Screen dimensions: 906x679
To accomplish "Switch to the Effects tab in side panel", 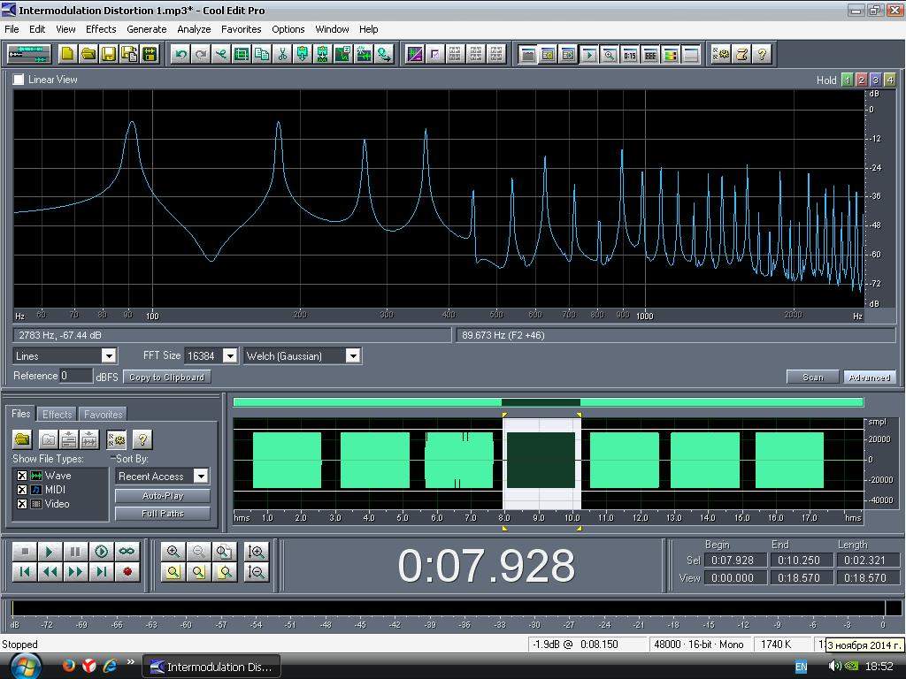I will point(58,414).
